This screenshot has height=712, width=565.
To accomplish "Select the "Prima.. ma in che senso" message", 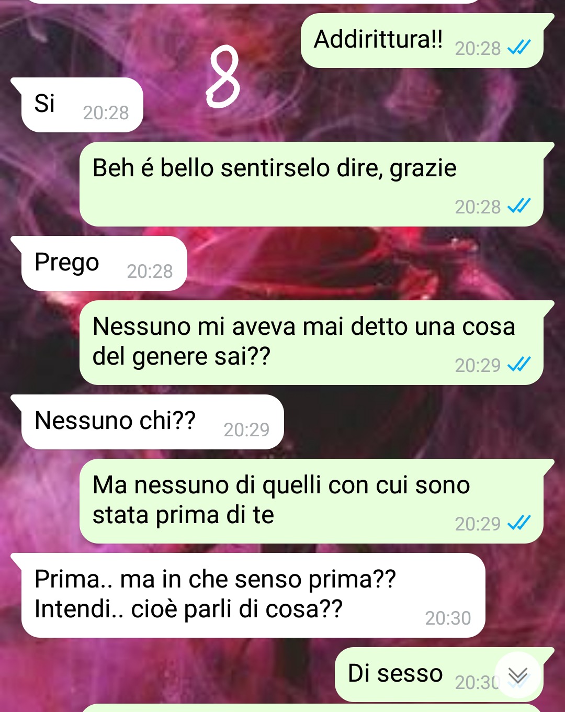I will 248,595.
